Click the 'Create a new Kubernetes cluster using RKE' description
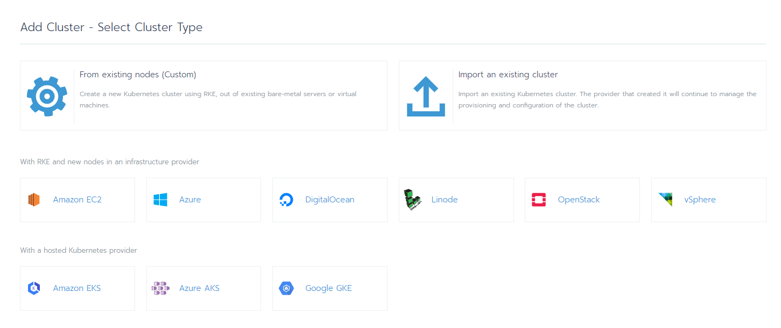 (218, 100)
